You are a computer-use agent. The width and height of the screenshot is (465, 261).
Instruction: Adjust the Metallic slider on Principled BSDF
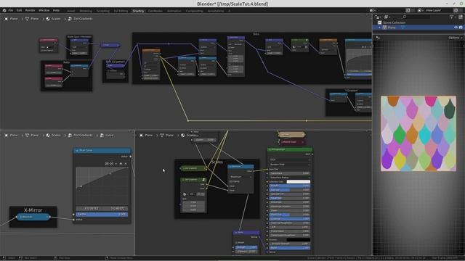[x=290, y=186]
